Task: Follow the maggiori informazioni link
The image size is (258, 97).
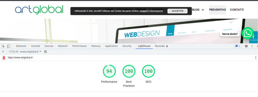Action: (x=151, y=11)
